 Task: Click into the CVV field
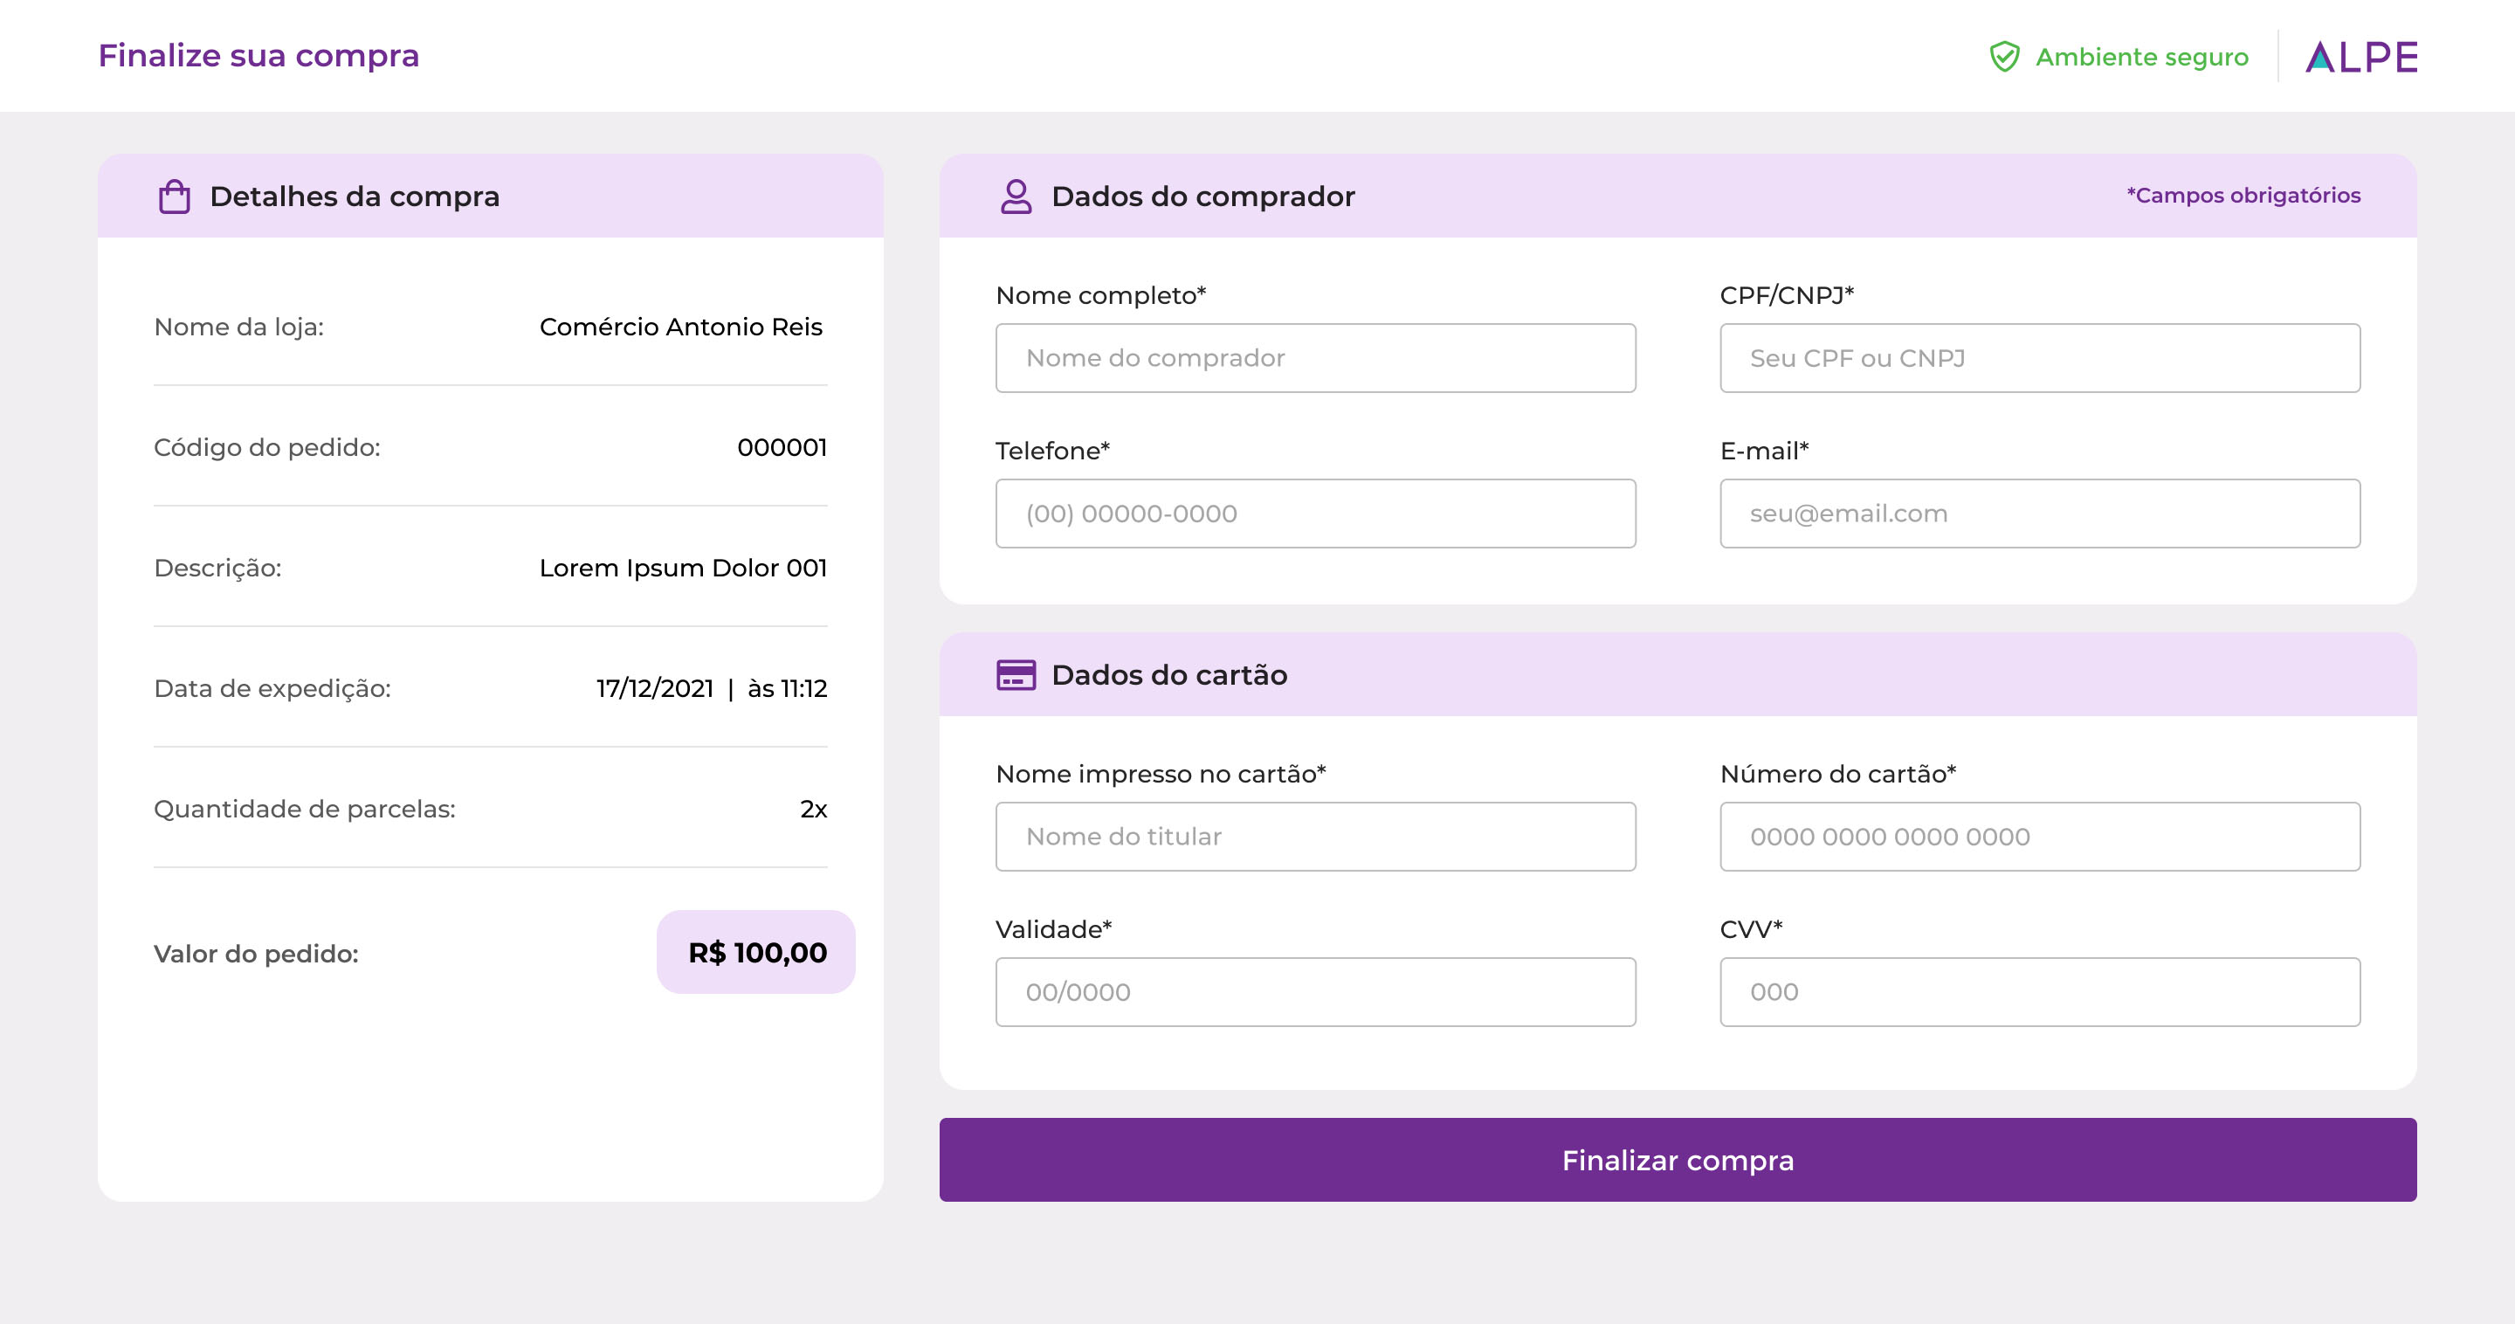2040,992
